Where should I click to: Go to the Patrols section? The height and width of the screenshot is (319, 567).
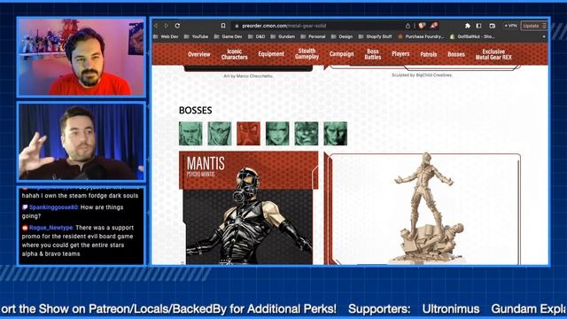click(429, 54)
